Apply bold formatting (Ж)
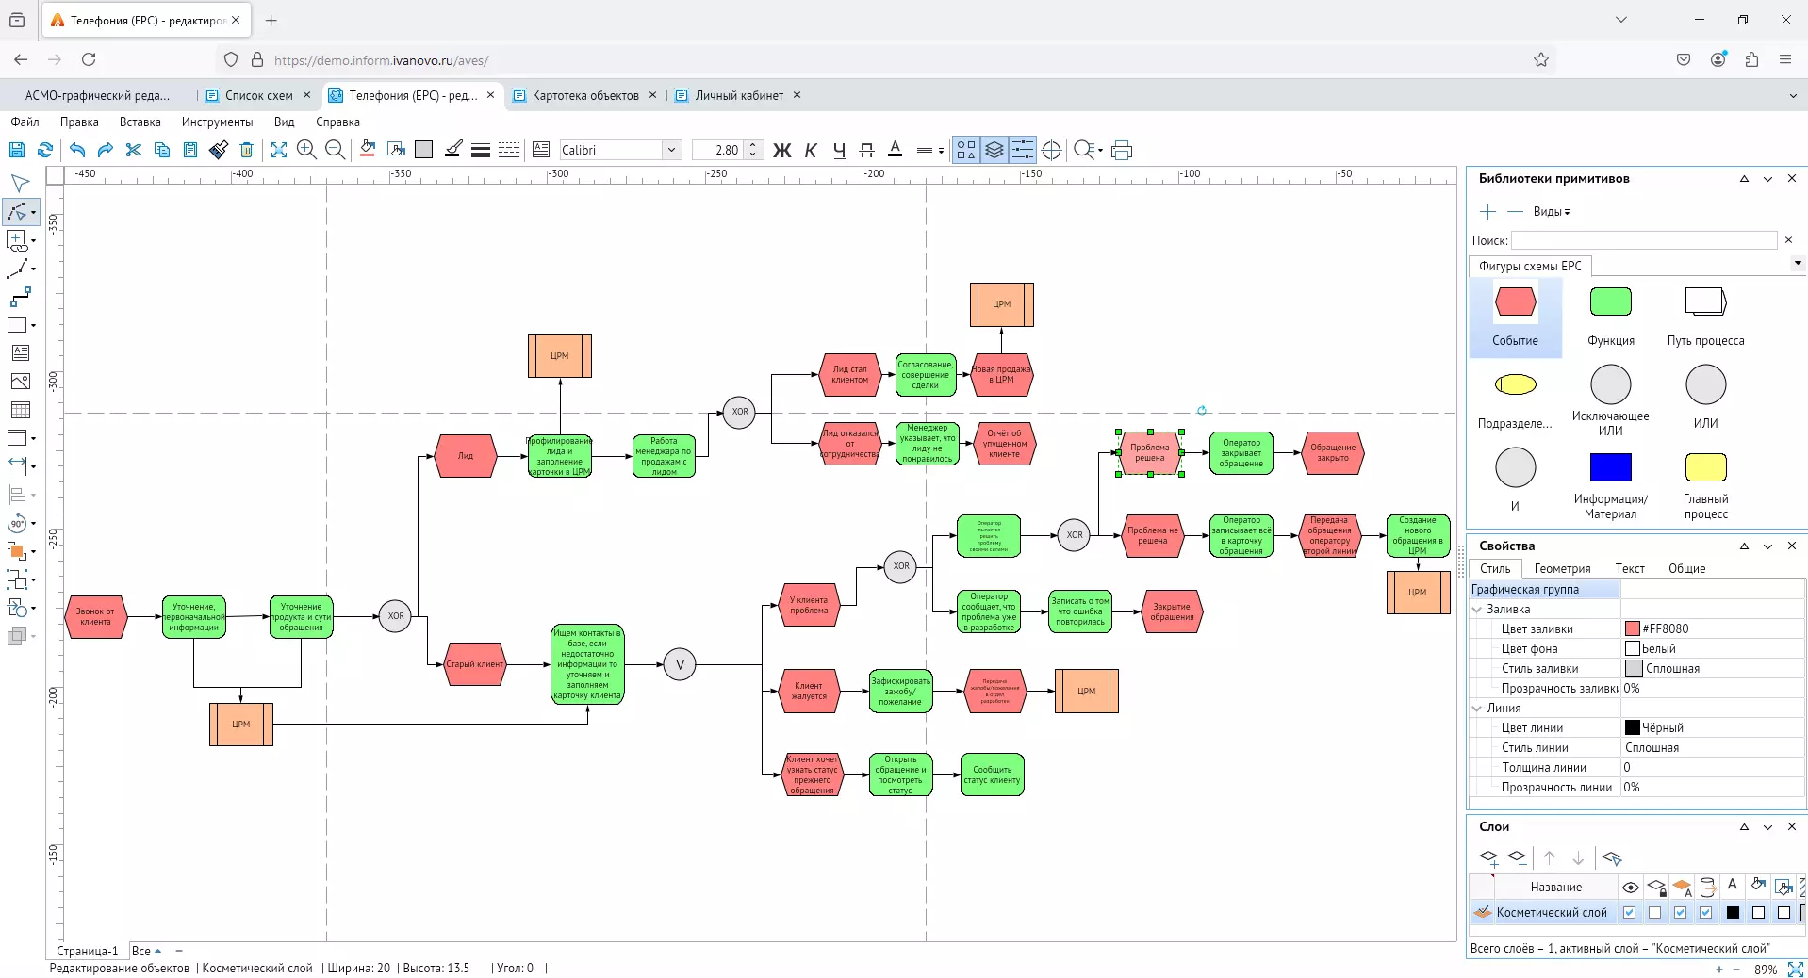 click(782, 150)
